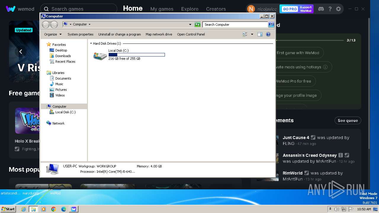The height and width of the screenshot is (213, 379).
Task: Select Local Disk (C:) in navigation tree
Action: point(65,112)
